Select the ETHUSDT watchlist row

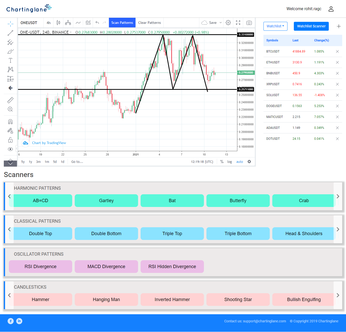click(303, 62)
